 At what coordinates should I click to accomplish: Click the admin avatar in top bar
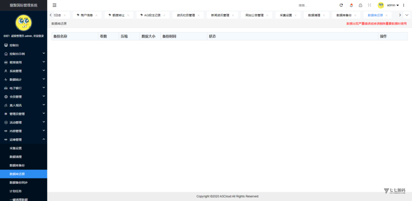[381, 5]
